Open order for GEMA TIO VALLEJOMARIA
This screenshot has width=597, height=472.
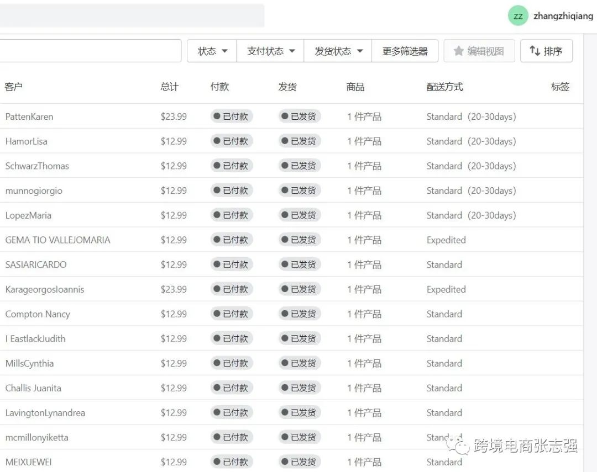(57, 240)
